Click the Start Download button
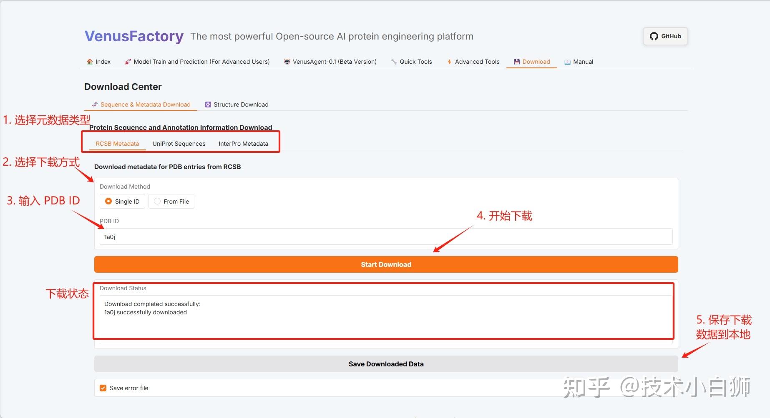Image resolution: width=770 pixels, height=418 pixels. 385,264
